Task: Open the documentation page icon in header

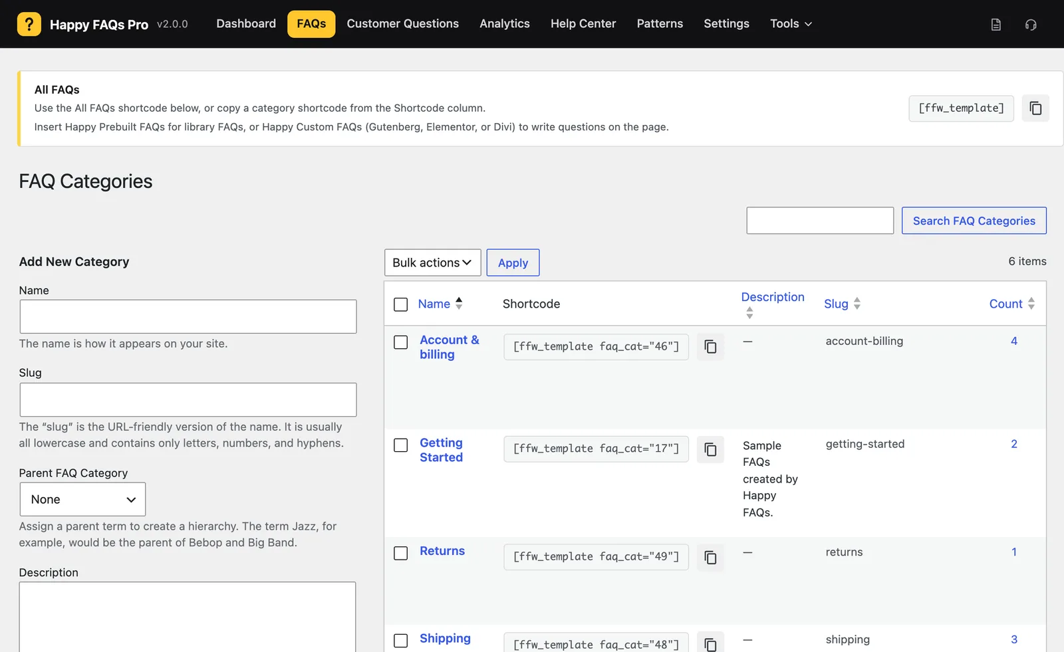Action: (x=996, y=25)
